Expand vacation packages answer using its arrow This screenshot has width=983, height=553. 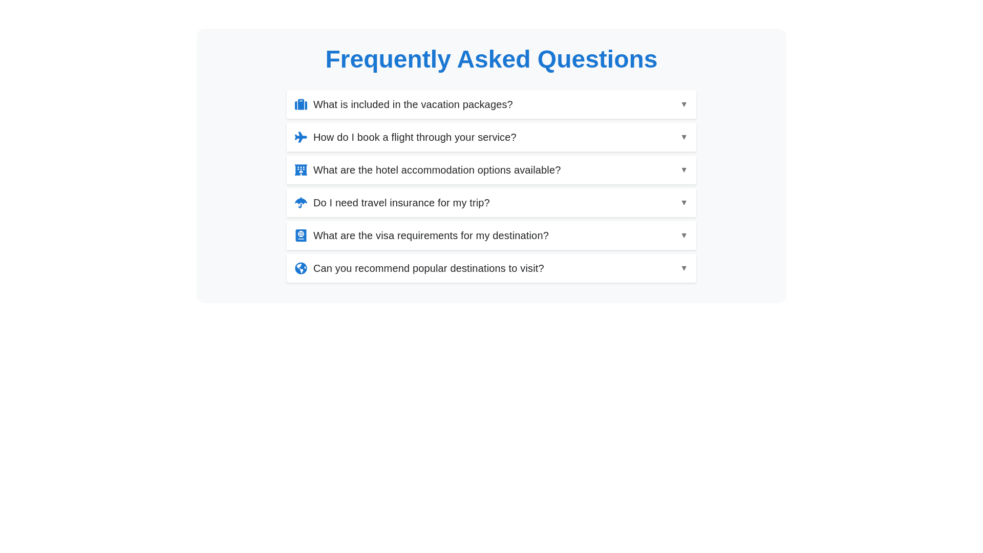point(683,104)
